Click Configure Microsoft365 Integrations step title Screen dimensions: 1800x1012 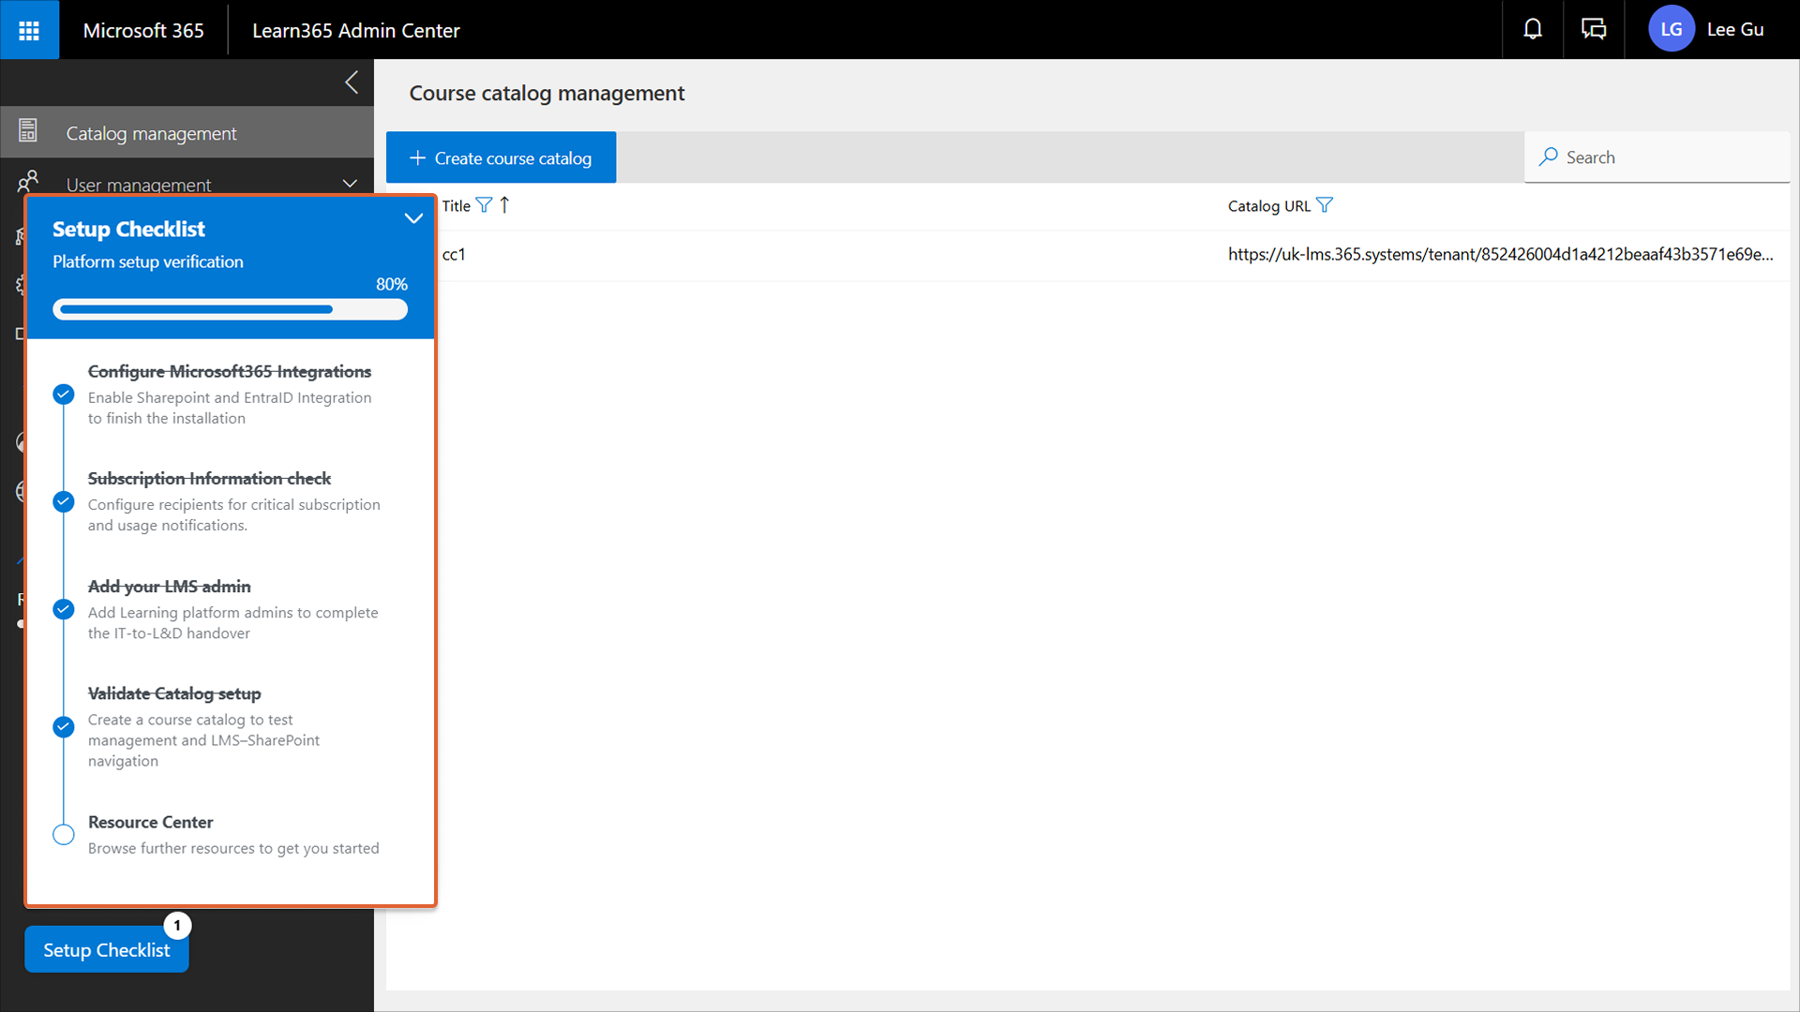[230, 371]
